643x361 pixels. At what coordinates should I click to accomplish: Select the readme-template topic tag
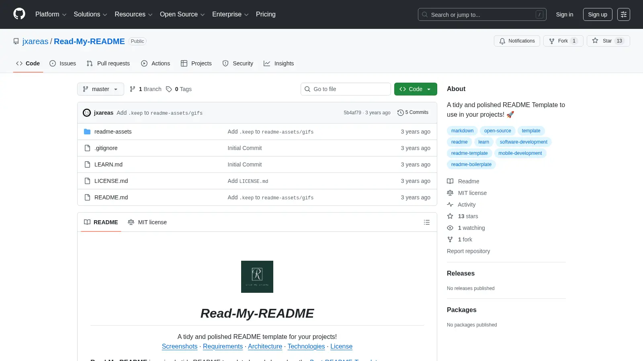pyautogui.click(x=469, y=153)
